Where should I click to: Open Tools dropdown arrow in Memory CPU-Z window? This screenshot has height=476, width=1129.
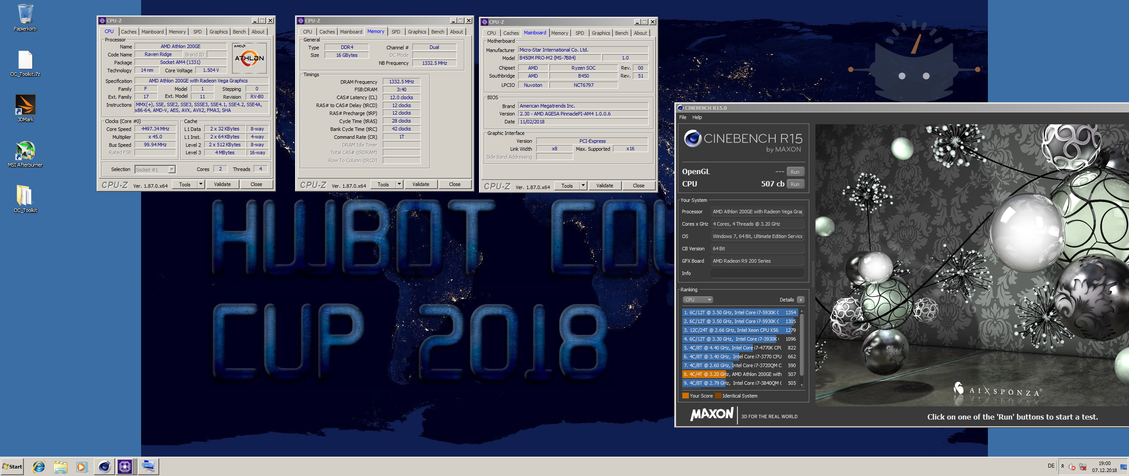pyautogui.click(x=399, y=184)
